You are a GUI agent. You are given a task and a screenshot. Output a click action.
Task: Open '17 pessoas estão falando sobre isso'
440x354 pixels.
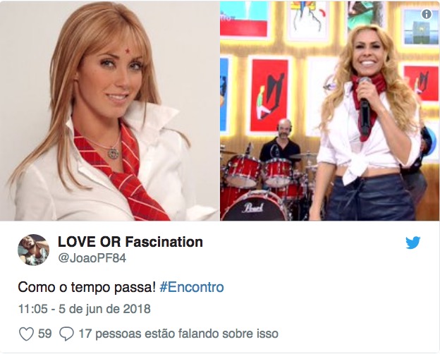(x=178, y=334)
